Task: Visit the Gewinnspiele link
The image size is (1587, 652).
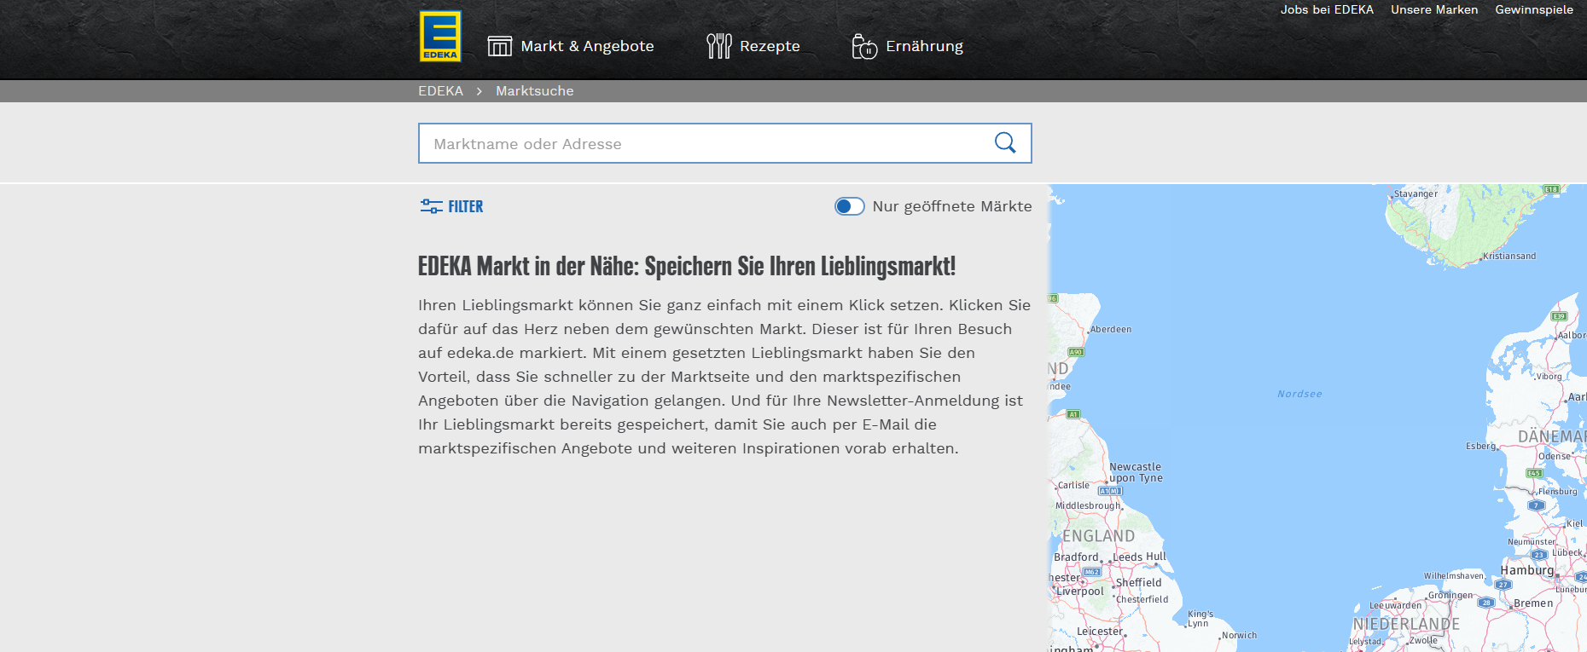Action: (1534, 9)
